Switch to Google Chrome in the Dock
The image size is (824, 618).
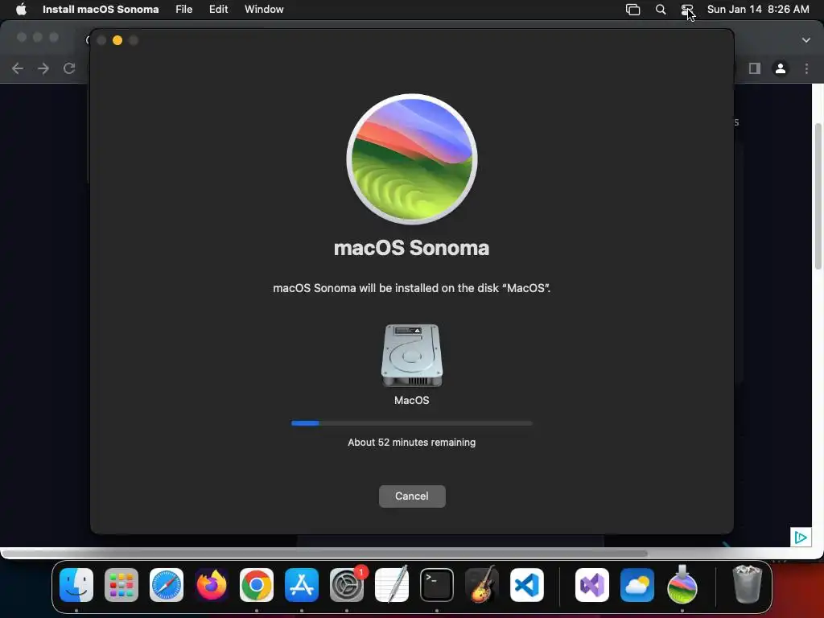[x=257, y=585]
